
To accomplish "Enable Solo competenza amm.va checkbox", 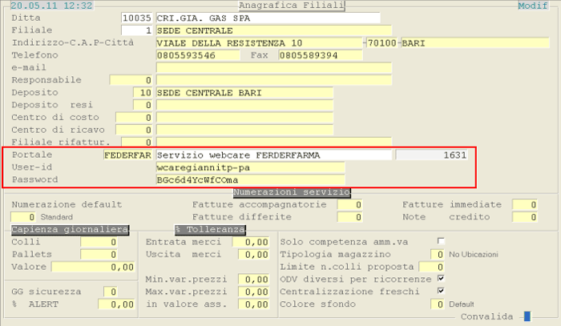I will tap(440, 241).
